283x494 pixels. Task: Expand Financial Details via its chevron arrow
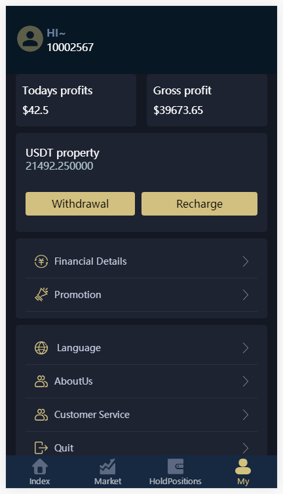246,261
